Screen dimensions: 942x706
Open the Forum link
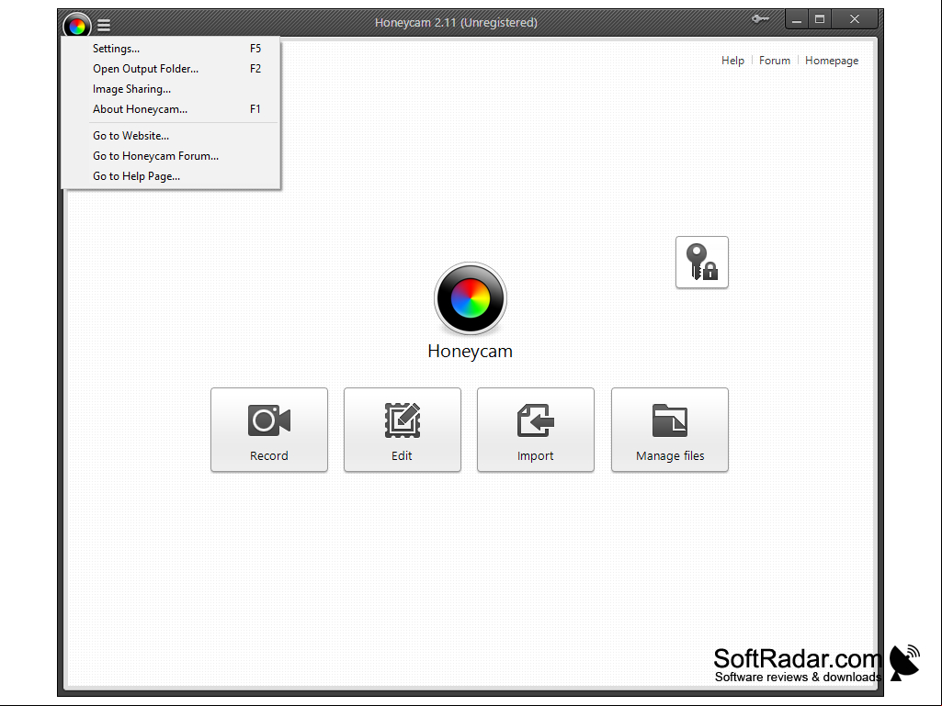coord(775,61)
